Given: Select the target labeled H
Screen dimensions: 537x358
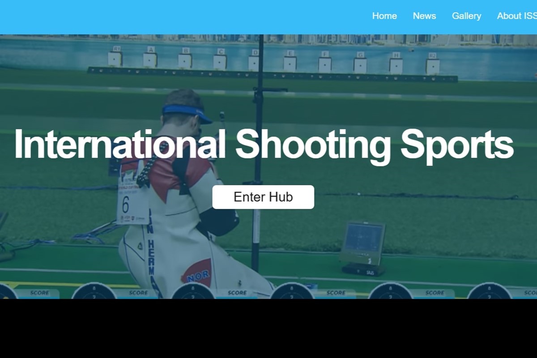Looking at the screenshot, I should (396, 65).
